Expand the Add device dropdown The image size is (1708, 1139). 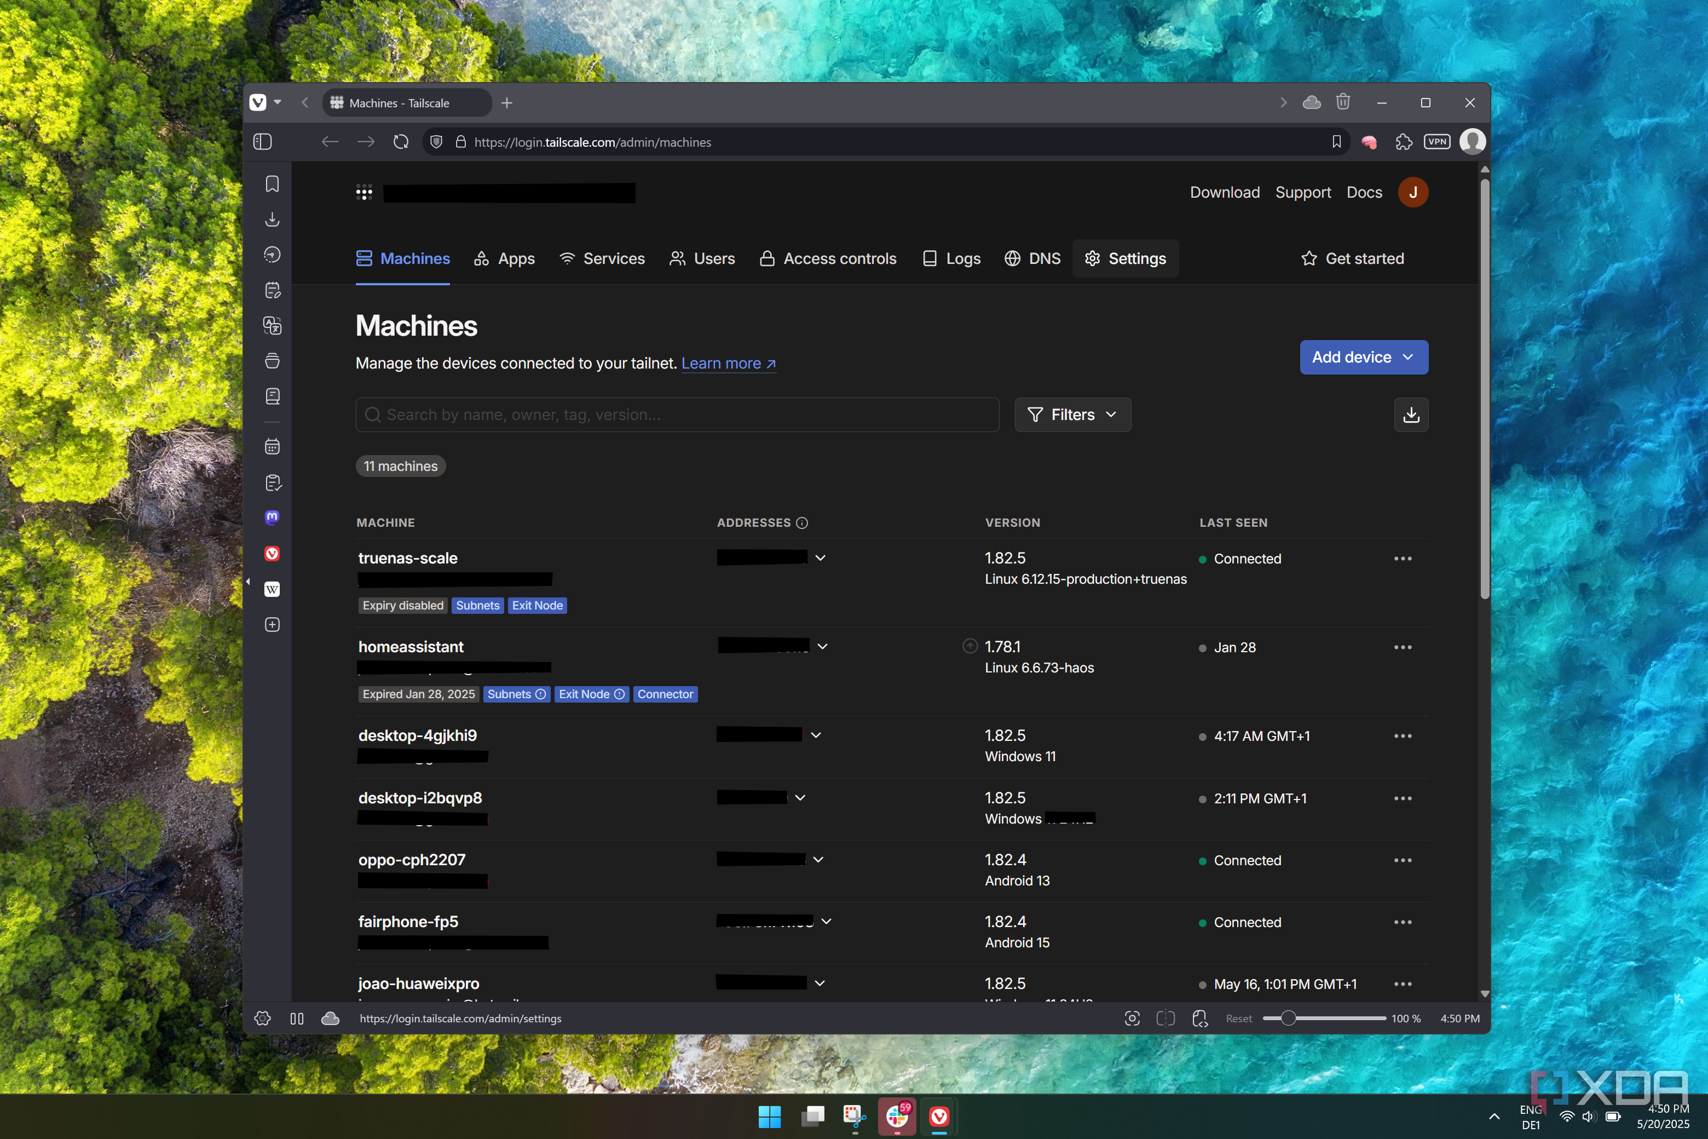click(x=1363, y=358)
